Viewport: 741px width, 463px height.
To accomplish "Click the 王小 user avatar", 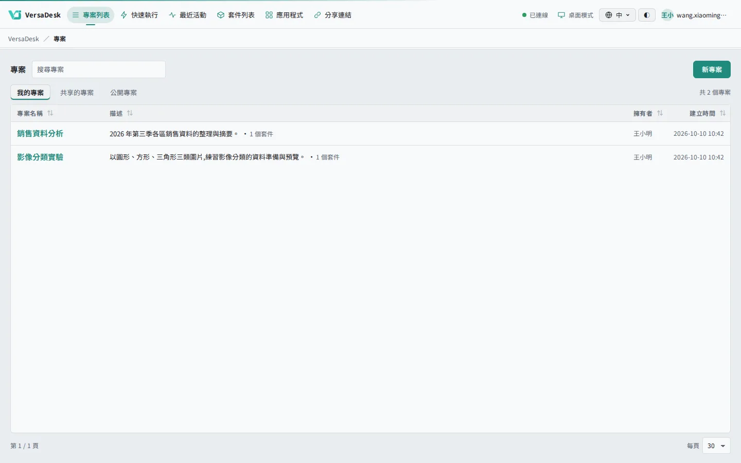I will click(x=667, y=15).
